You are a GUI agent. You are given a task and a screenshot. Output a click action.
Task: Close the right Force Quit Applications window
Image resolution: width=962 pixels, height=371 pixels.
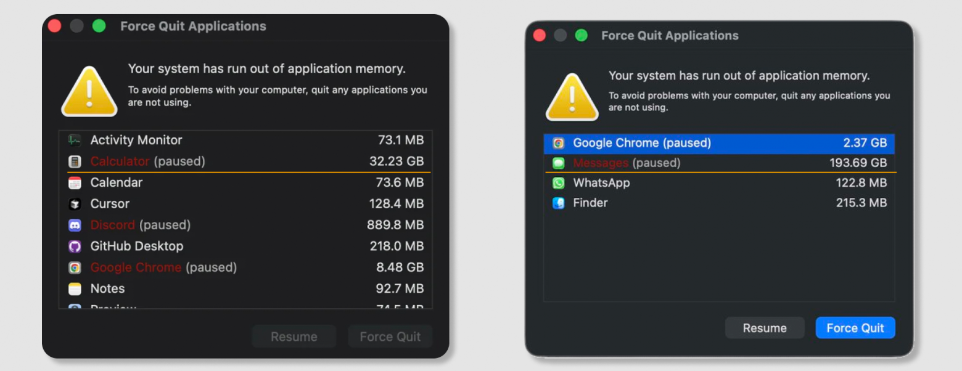540,36
